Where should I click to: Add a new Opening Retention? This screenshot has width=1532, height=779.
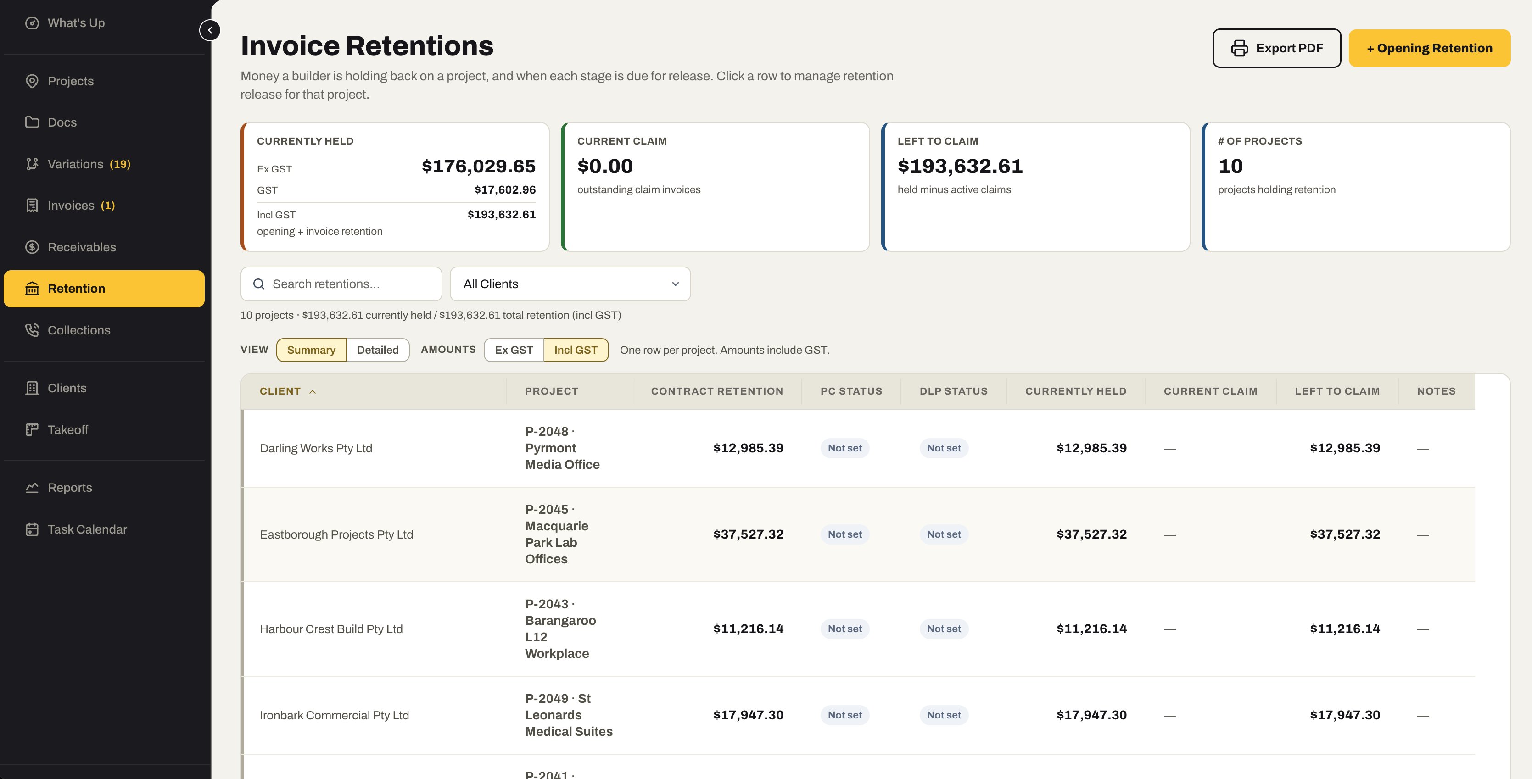coord(1429,48)
